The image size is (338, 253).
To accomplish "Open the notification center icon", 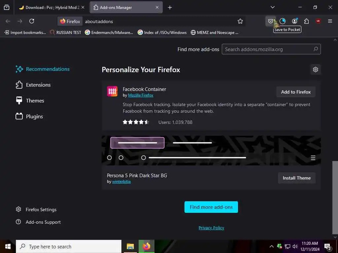I will 328,247.
